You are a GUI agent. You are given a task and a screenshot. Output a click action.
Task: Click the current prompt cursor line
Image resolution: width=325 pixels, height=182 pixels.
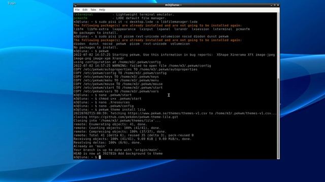[87, 157]
